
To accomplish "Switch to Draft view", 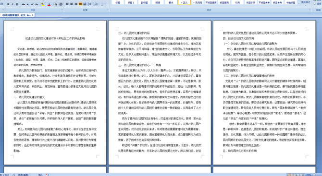I will pos(302,175).
